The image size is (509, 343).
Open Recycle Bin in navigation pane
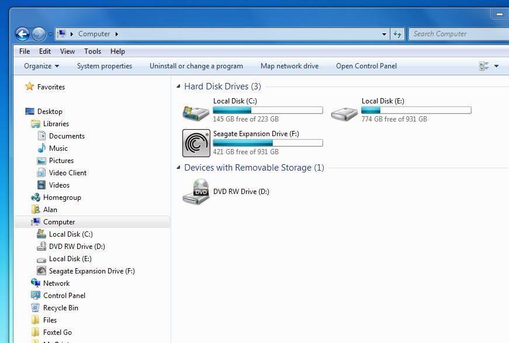point(60,308)
